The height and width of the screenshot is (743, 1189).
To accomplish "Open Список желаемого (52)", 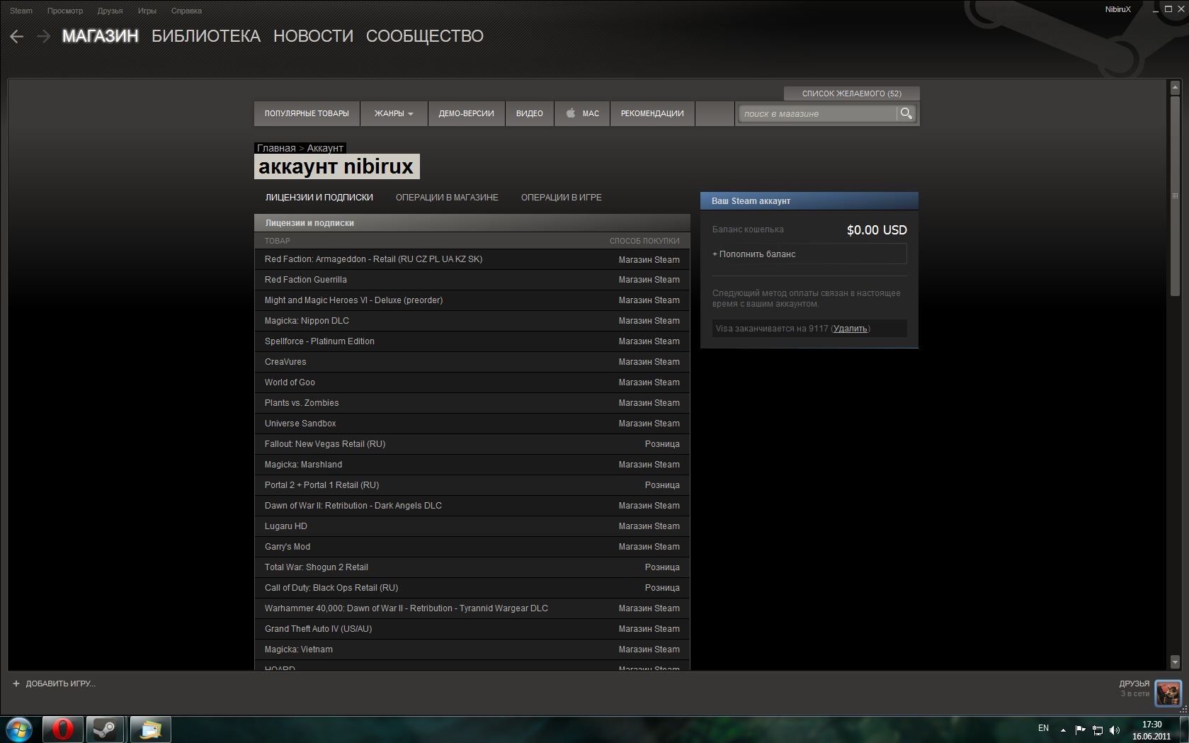I will tap(852, 93).
